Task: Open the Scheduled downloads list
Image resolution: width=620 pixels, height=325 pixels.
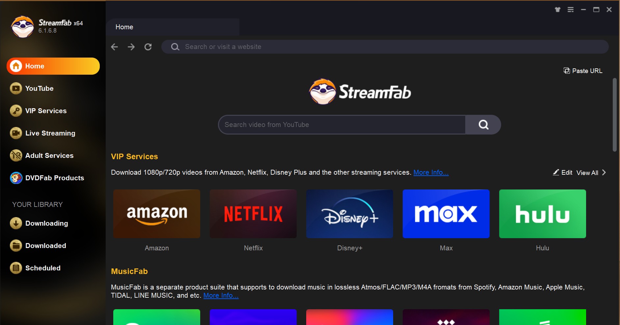Action: tap(53, 268)
